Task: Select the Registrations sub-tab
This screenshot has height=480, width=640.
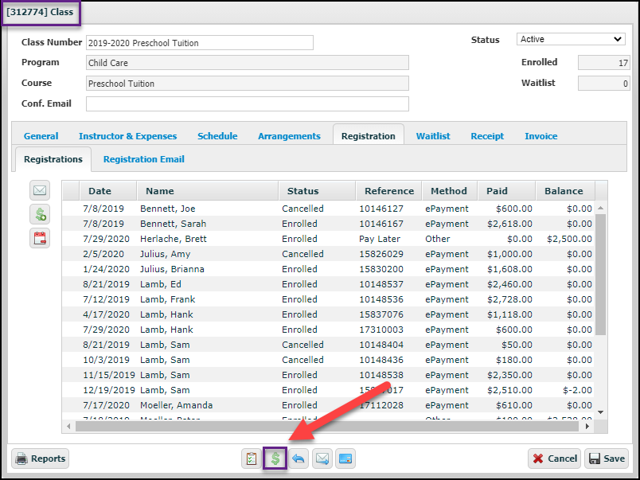Action: tap(53, 159)
